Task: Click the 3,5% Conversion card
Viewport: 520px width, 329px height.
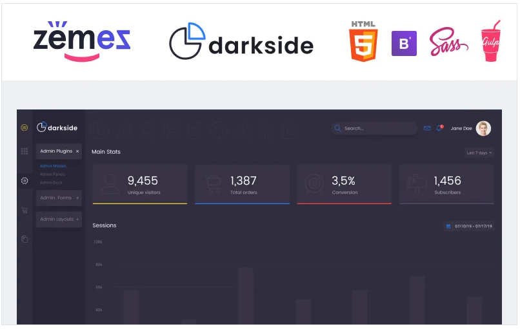Action: tap(345, 184)
